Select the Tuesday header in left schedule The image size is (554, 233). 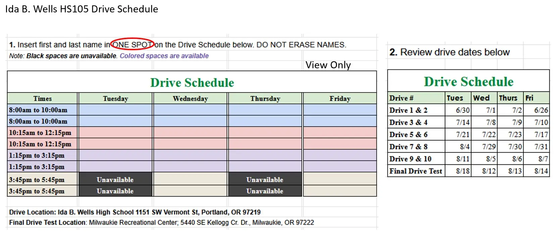coord(115,98)
